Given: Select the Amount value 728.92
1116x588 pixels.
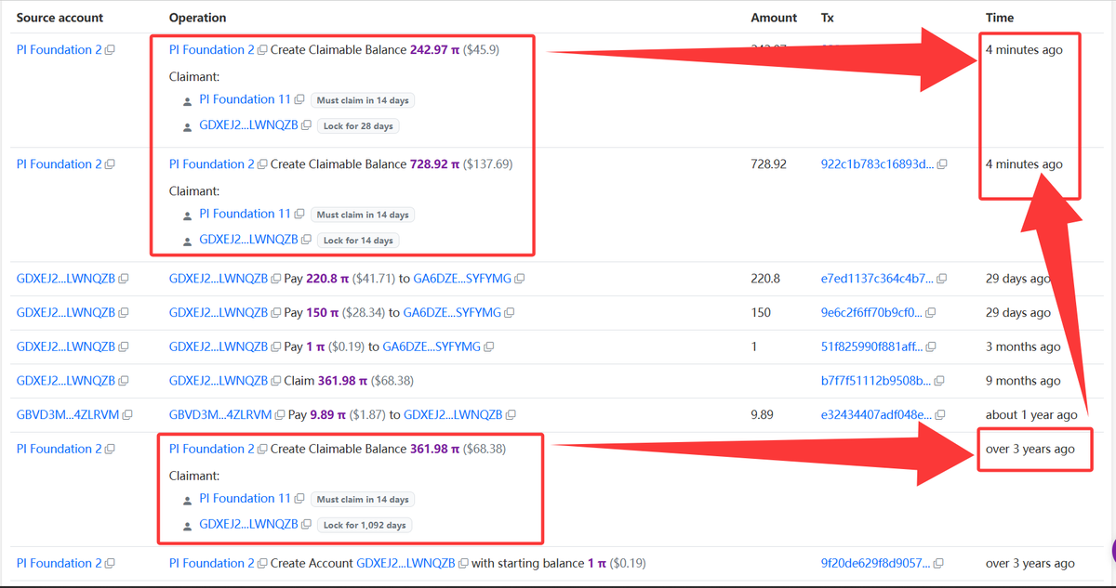Looking at the screenshot, I should point(768,164).
